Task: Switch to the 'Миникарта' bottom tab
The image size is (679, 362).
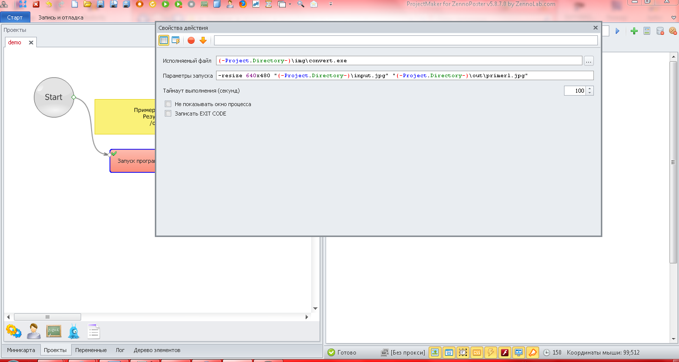Action: point(21,350)
